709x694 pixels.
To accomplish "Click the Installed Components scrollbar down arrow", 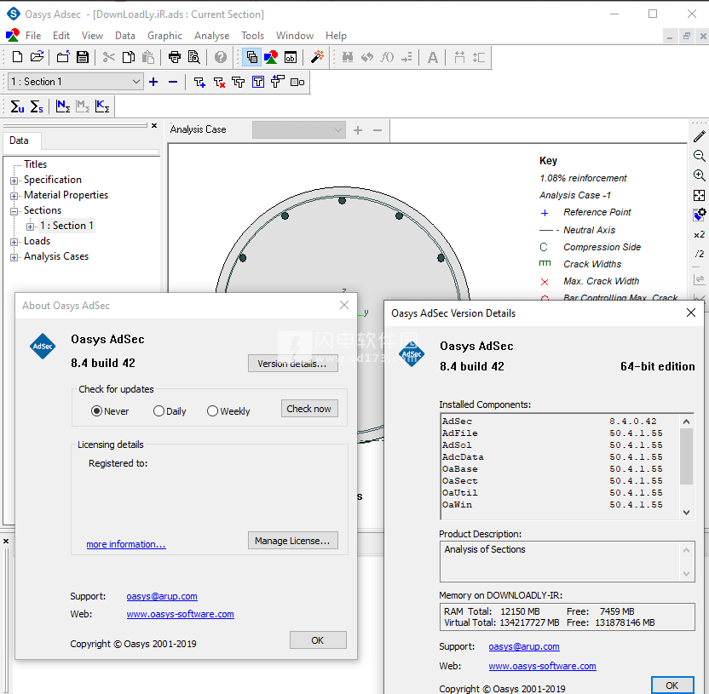I will [686, 513].
